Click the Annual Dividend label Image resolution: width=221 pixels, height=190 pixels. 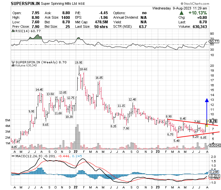(126, 18)
